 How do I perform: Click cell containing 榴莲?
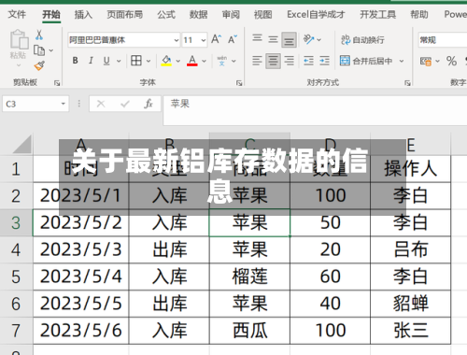249,277
